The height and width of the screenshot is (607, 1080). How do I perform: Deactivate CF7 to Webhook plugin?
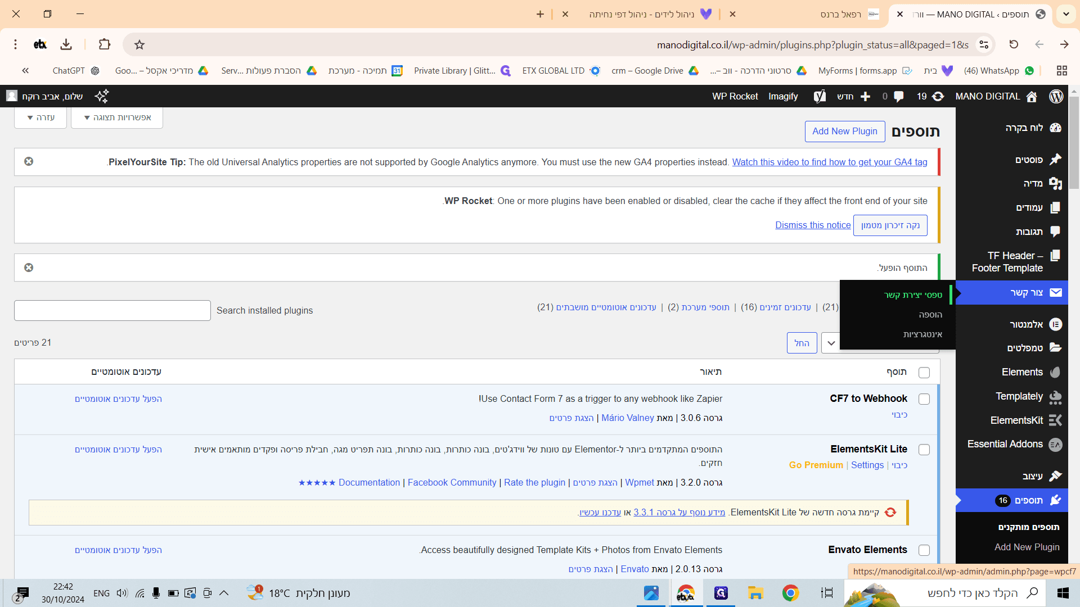point(899,415)
